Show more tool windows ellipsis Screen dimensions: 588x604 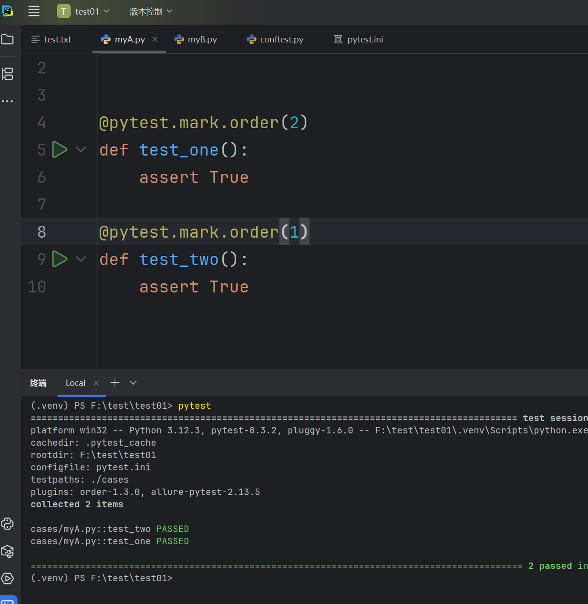[x=7, y=101]
